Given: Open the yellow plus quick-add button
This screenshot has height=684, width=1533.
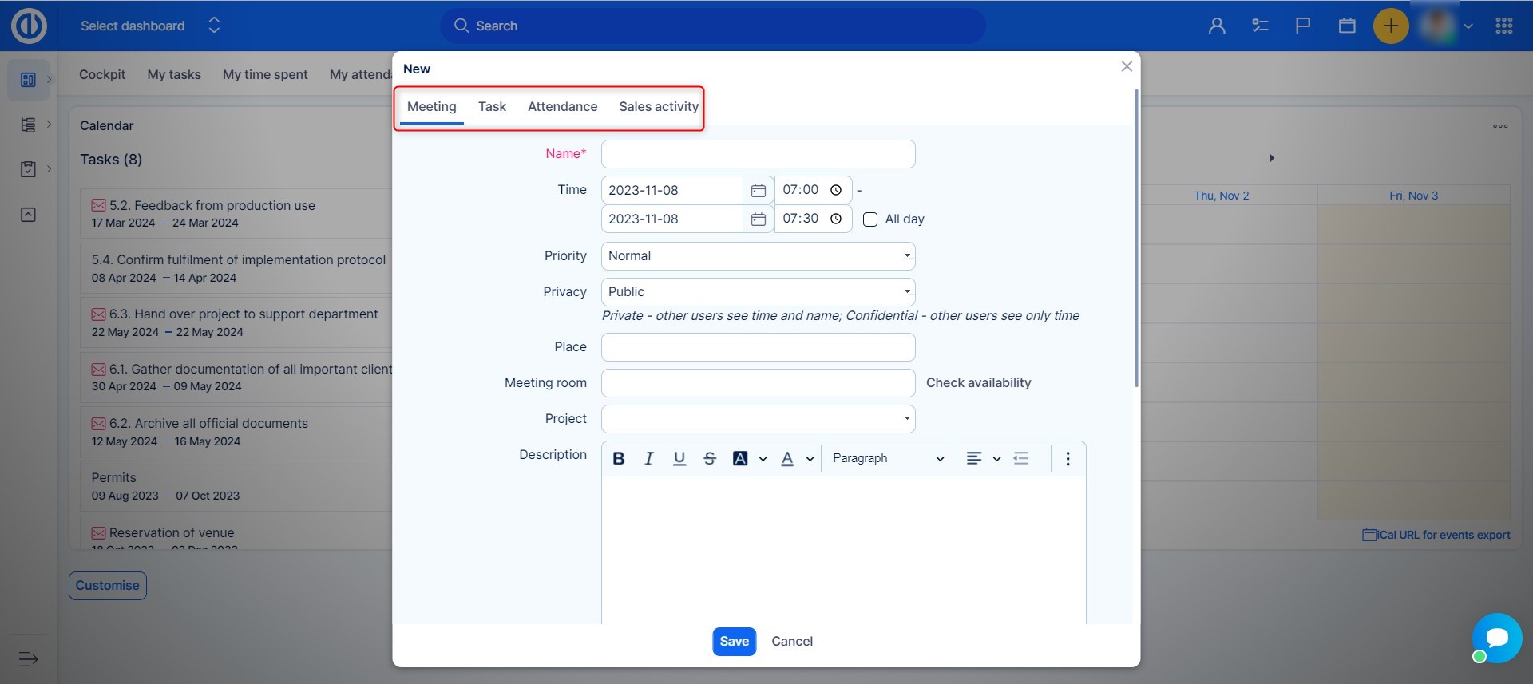Looking at the screenshot, I should [x=1390, y=26].
